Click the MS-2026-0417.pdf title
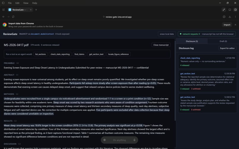The image size is (239, 149). coord(16,45)
